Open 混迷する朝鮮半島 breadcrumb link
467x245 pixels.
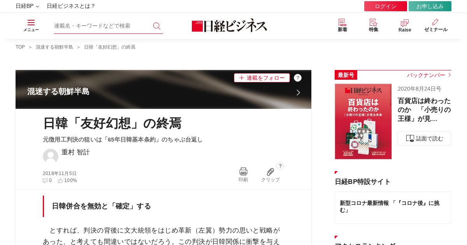point(54,47)
